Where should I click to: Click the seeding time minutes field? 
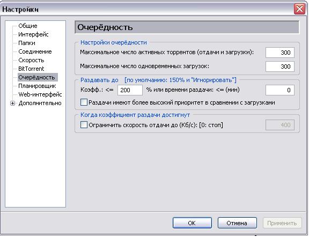(280, 90)
